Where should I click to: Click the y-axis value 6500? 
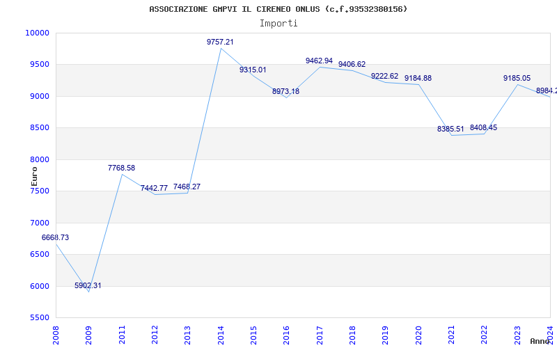(x=39, y=255)
